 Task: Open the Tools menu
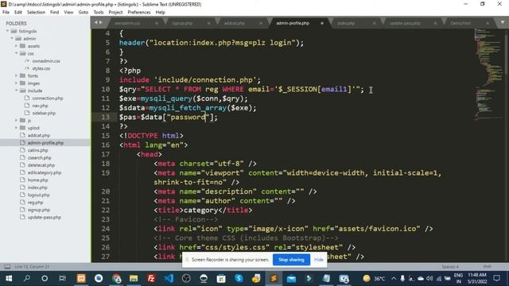(99, 13)
